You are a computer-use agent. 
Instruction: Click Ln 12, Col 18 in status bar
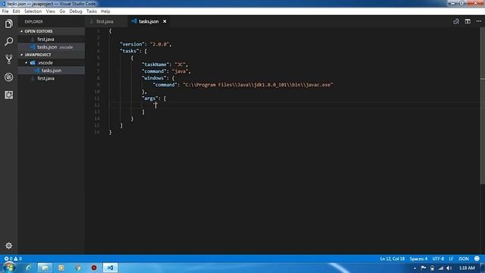pos(393,259)
